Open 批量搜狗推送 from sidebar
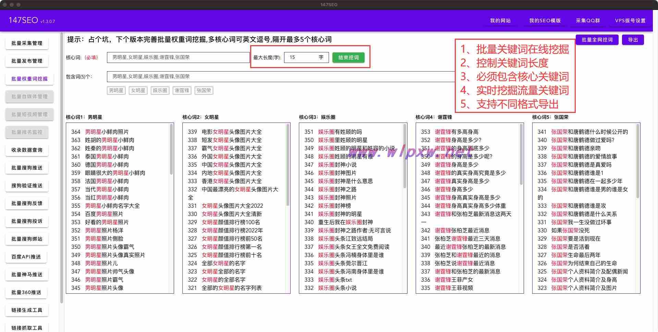 [27, 168]
